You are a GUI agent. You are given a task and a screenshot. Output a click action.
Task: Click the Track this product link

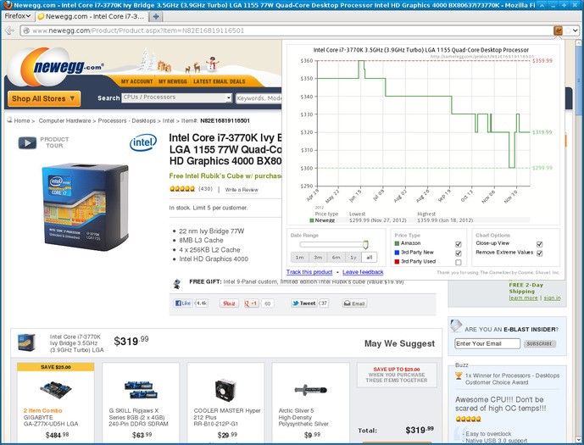[309, 272]
